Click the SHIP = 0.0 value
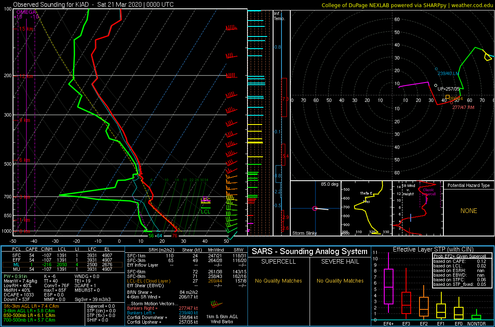The width and height of the screenshot is (495, 327). [98, 320]
